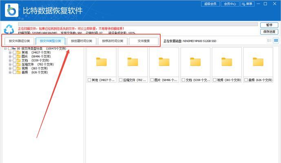Open the 视频 folder thumbnail
The height and width of the screenshot is (163, 281).
click(x=227, y=62)
